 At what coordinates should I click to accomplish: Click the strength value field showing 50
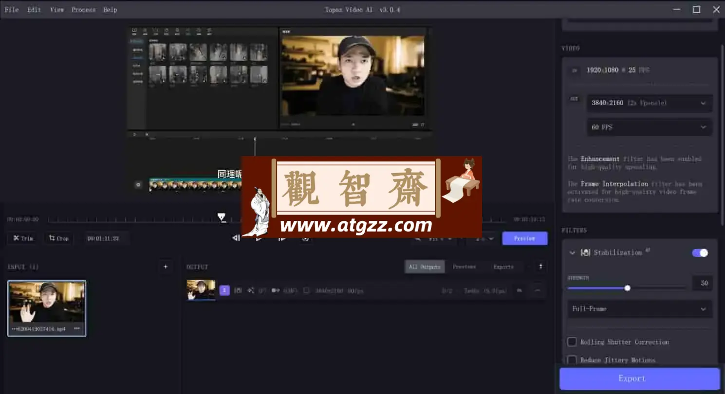(x=702, y=283)
